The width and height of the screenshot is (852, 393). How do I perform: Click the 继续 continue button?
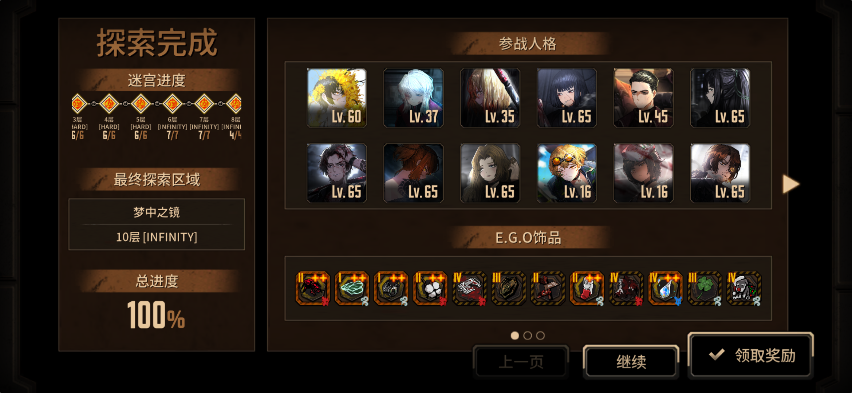(x=631, y=362)
